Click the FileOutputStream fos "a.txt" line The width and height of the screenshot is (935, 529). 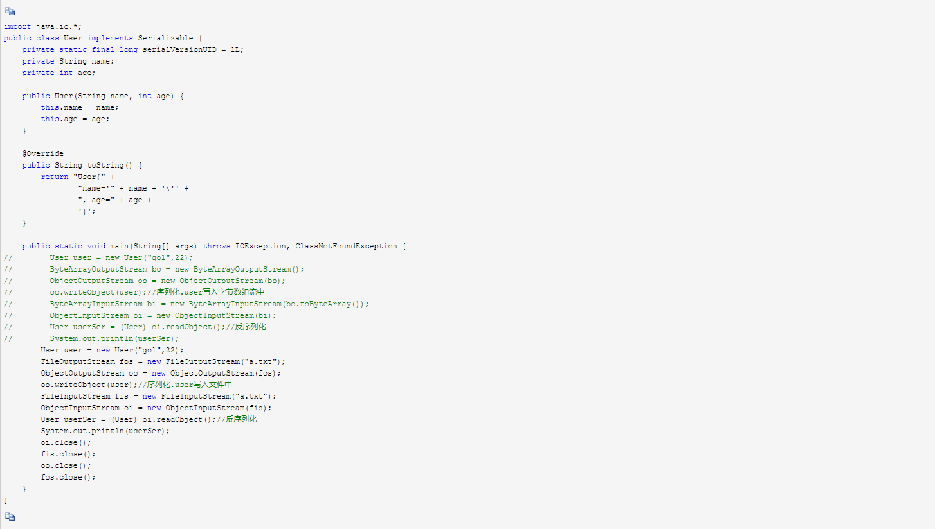(163, 361)
